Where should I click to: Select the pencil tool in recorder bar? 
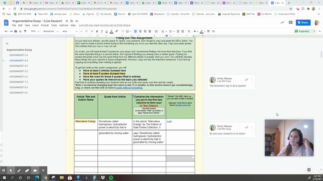click(x=19, y=170)
